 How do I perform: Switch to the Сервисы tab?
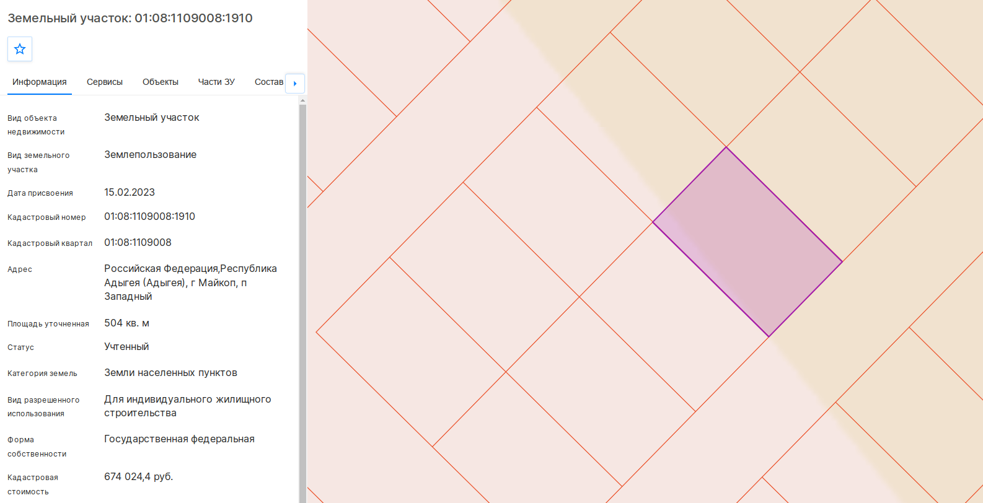coord(105,82)
